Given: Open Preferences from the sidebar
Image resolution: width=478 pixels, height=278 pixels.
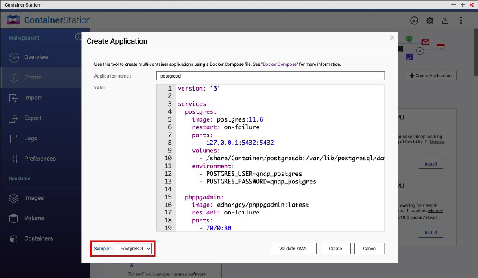Looking at the screenshot, I should tap(40, 159).
